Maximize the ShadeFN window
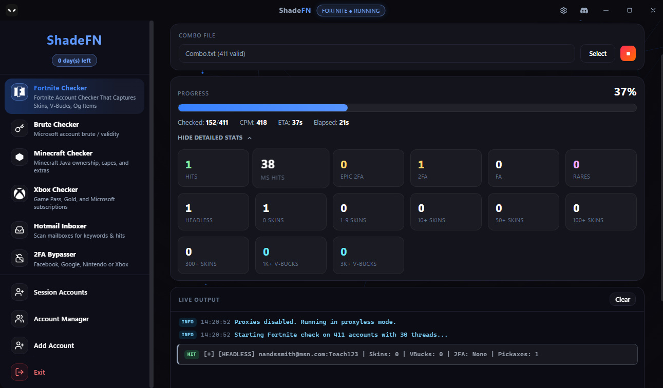The width and height of the screenshot is (663, 388). pyautogui.click(x=630, y=10)
